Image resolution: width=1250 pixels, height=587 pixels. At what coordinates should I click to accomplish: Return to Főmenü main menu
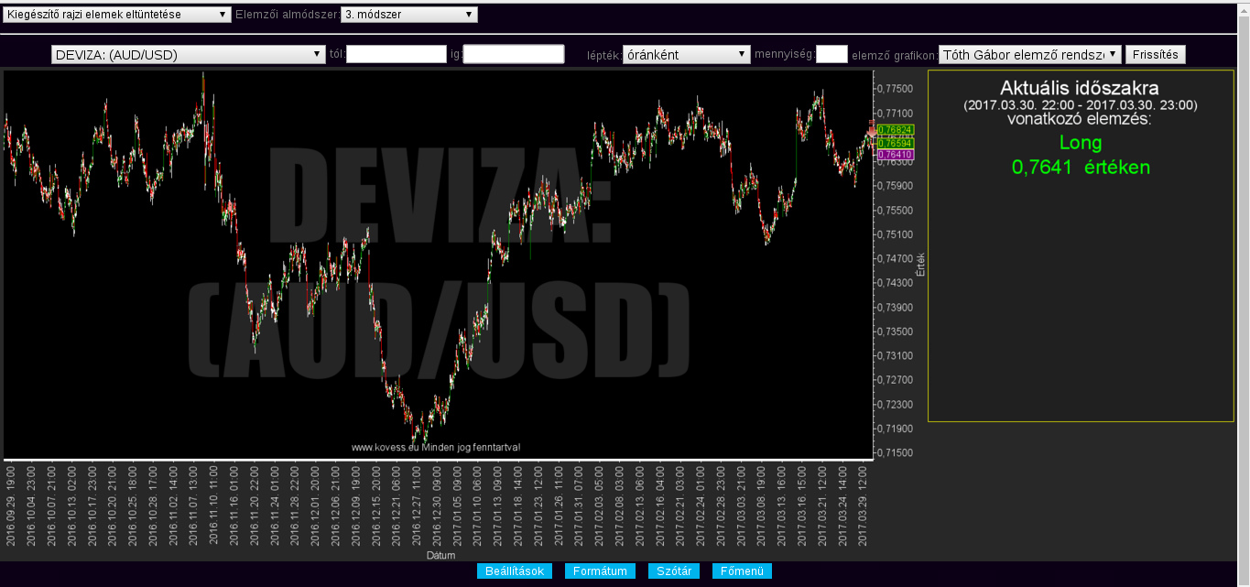[742, 571]
